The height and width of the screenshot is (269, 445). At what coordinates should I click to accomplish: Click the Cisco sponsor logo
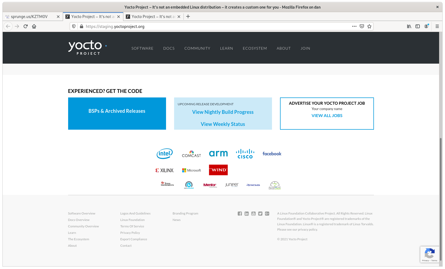[x=245, y=154]
